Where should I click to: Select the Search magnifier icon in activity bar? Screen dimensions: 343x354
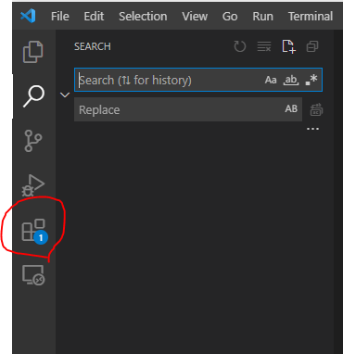coord(33,96)
